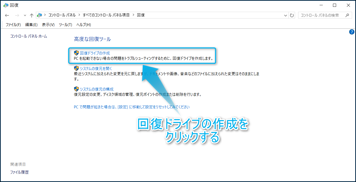Screen dimensions: 356x182
Task: Open the 表示(V) menu
Action: pyautogui.click(x=48, y=25)
